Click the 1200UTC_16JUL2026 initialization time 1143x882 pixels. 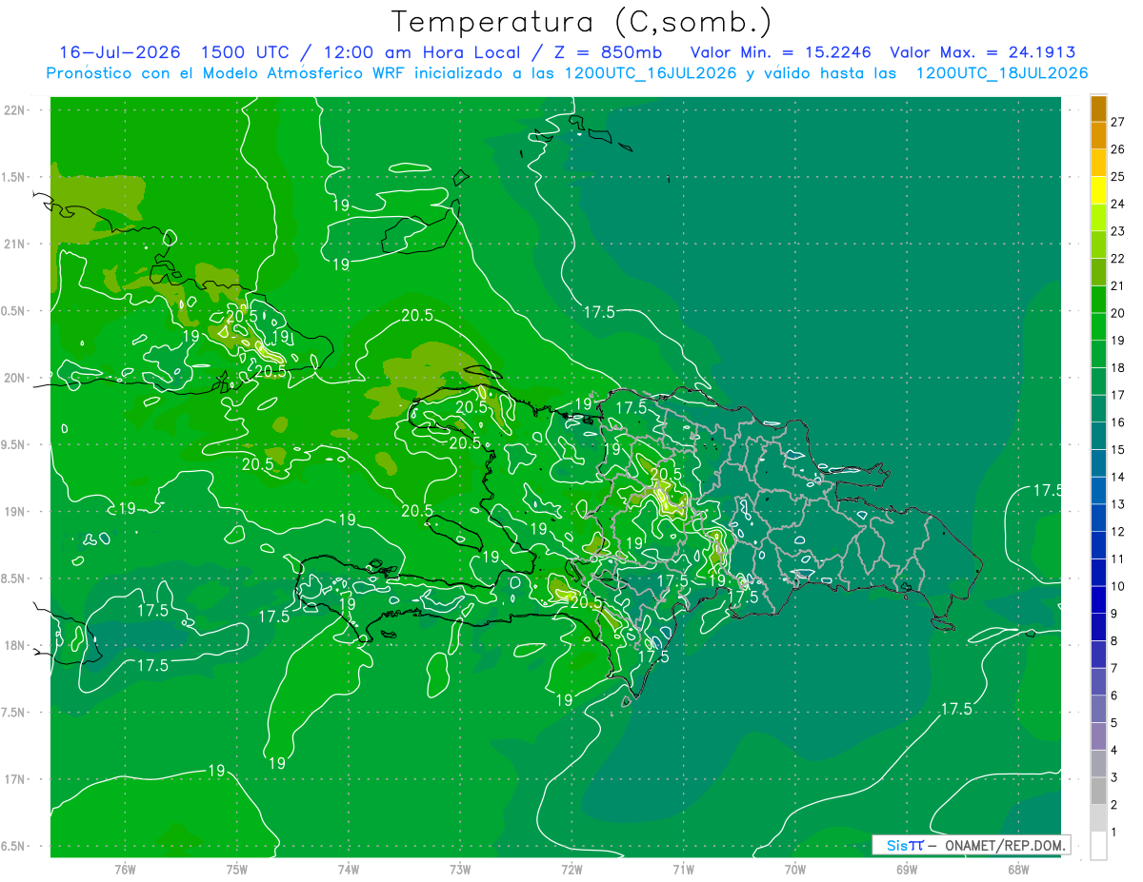(x=652, y=73)
